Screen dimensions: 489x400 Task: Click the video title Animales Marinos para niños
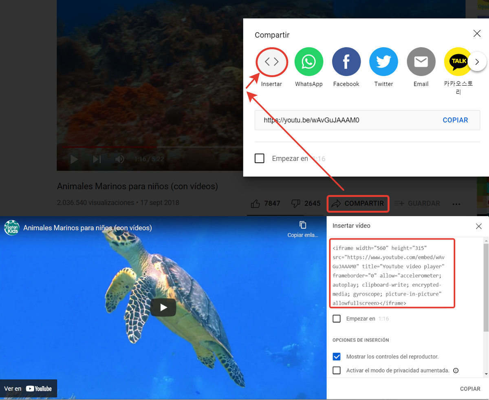[x=137, y=186]
